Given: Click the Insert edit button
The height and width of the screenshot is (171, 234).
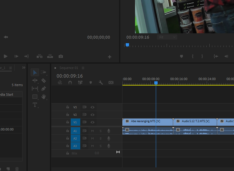Looking at the screenshot, I should pos(39,56).
